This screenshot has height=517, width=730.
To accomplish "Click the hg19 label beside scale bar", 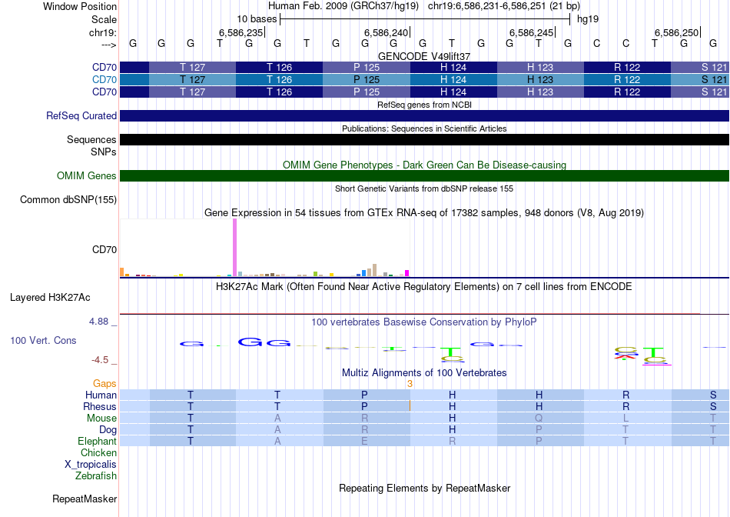I will coord(588,19).
